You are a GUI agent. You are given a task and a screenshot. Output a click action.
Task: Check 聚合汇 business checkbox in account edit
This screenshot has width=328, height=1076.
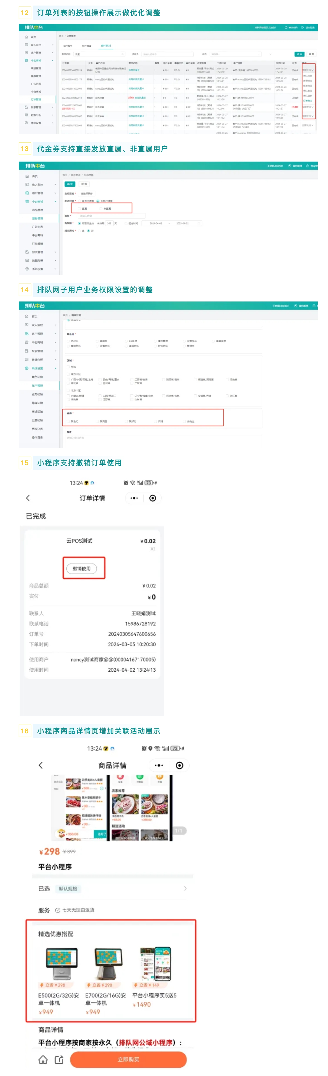(68, 422)
